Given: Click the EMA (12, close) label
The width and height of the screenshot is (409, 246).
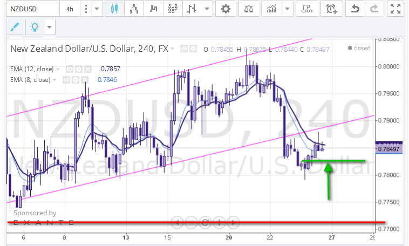Looking at the screenshot, I should click(32, 69).
